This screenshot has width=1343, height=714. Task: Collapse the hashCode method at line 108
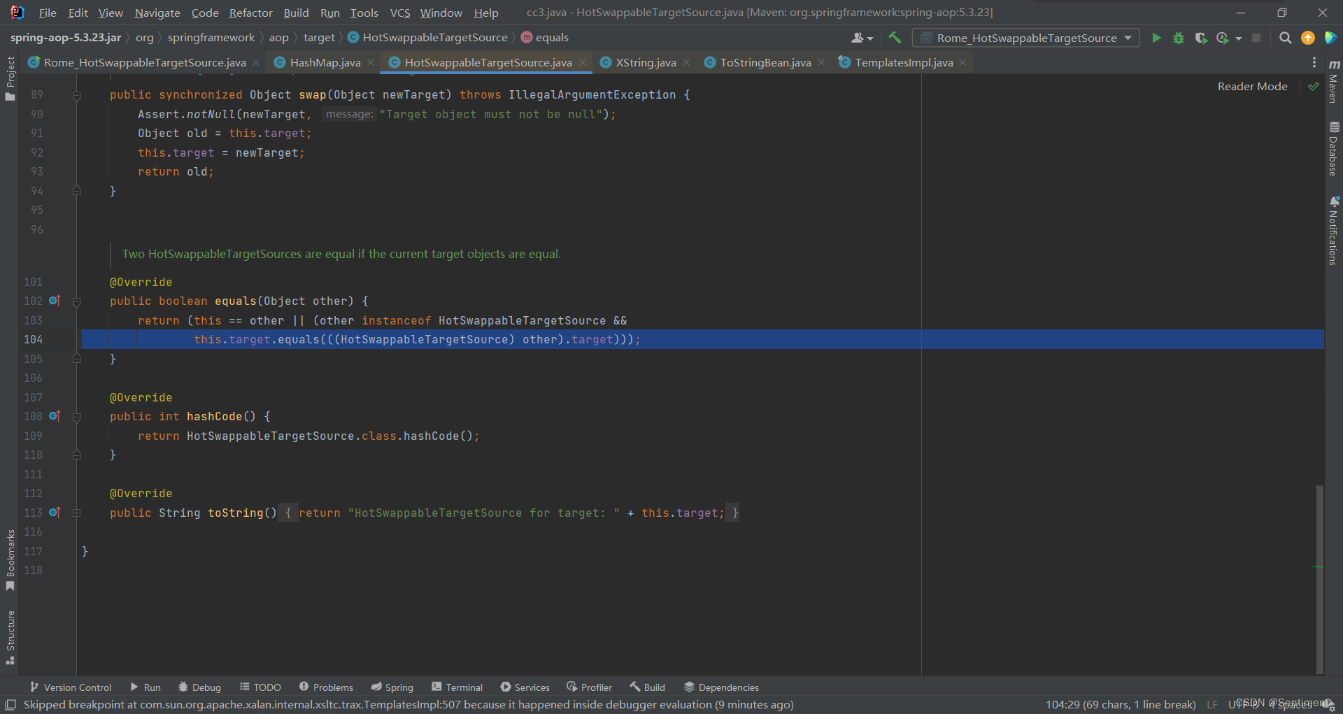pyautogui.click(x=77, y=417)
